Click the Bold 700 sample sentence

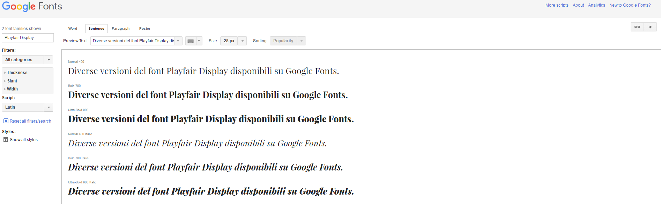[208, 95]
